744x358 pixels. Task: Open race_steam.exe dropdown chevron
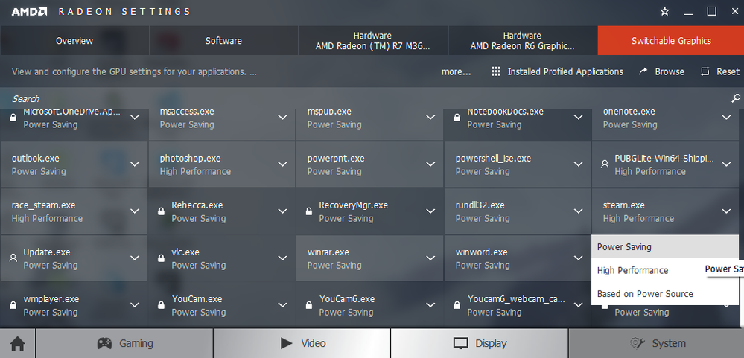[x=135, y=211]
